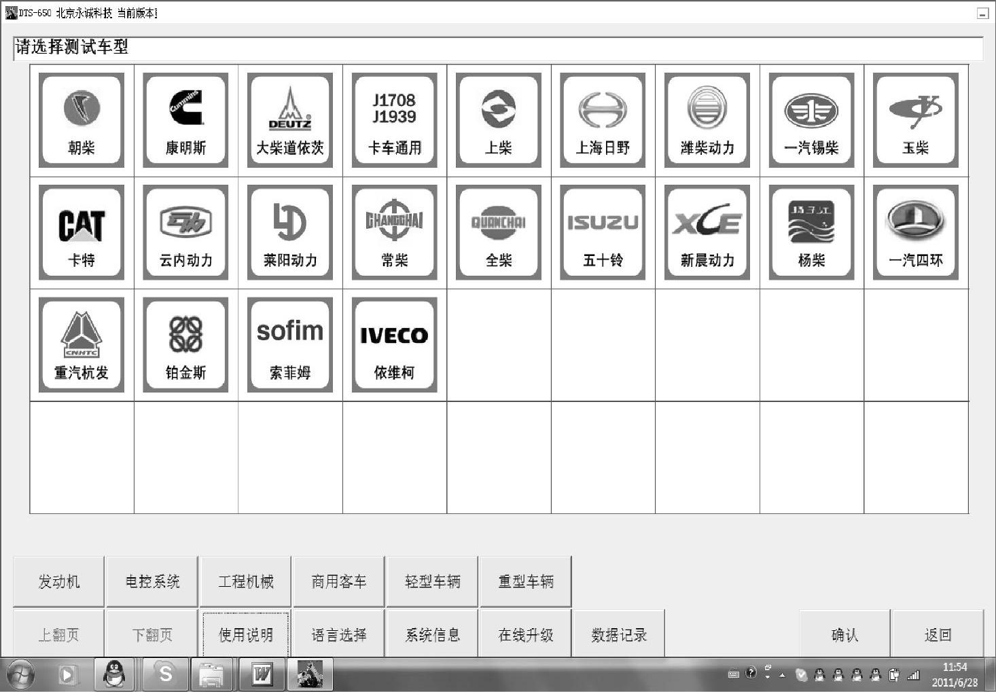Select the IVECO 依维柯 icon

(x=394, y=345)
